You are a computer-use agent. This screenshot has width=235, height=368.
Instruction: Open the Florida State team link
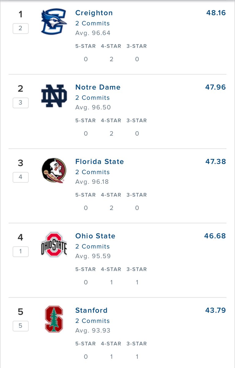coord(99,162)
